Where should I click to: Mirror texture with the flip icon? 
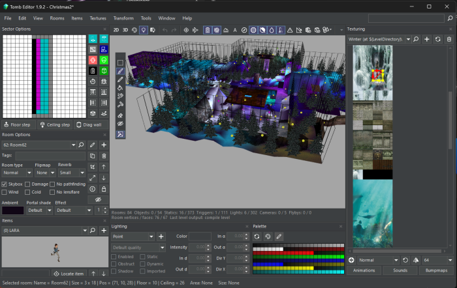pyautogui.click(x=416, y=260)
